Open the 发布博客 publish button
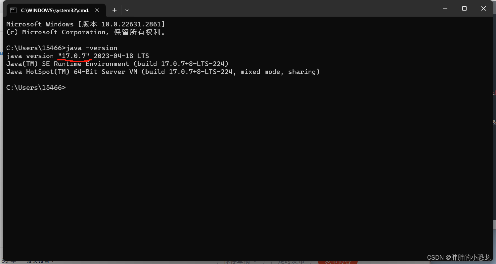 [338, 262]
